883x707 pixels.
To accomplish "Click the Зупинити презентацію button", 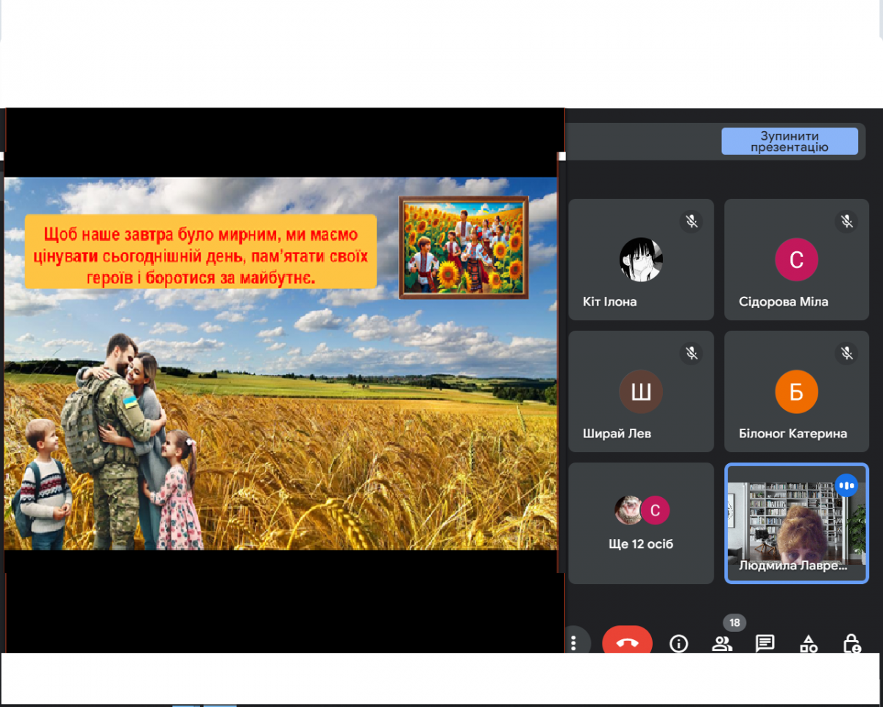I will (x=790, y=141).
